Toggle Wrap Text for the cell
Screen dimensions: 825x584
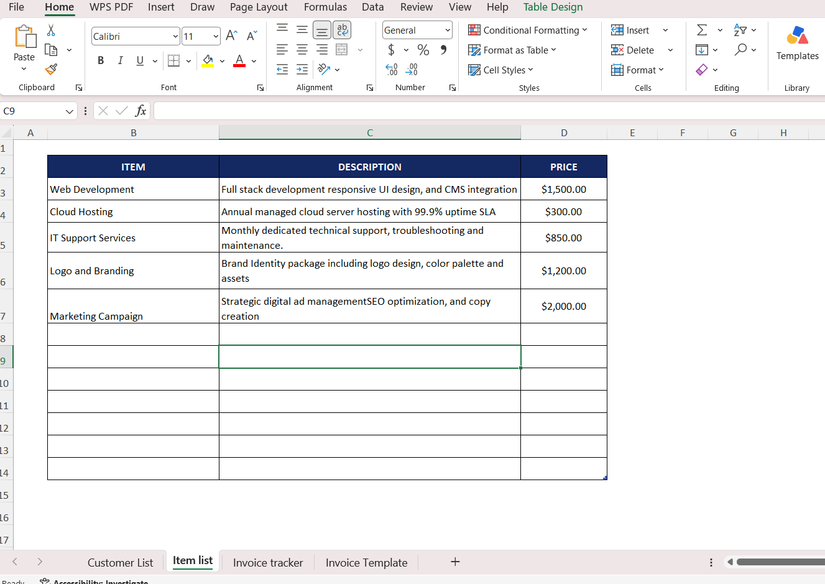[342, 30]
